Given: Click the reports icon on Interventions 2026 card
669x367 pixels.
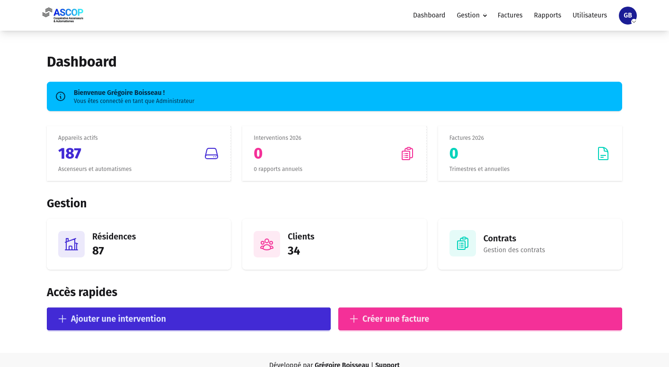Looking at the screenshot, I should (407, 154).
